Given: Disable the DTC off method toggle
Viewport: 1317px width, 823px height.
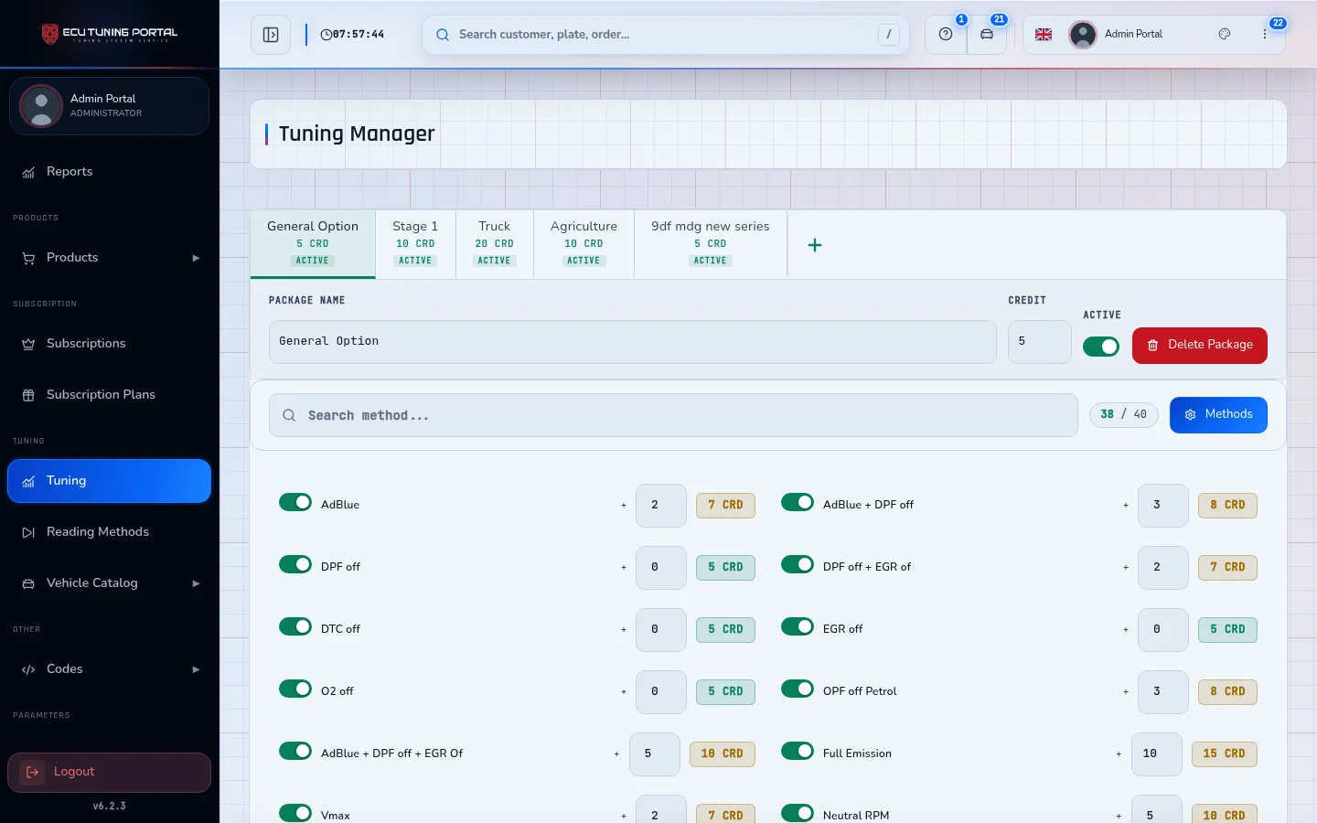Looking at the screenshot, I should tap(295, 626).
